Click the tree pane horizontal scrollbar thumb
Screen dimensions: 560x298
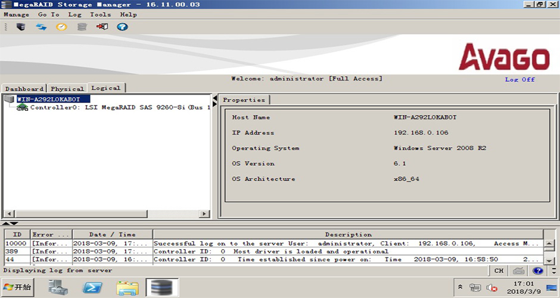point(80,214)
